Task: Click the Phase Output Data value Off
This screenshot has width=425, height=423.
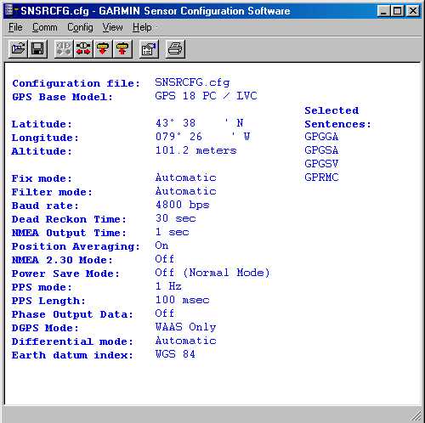Action: click(x=164, y=313)
